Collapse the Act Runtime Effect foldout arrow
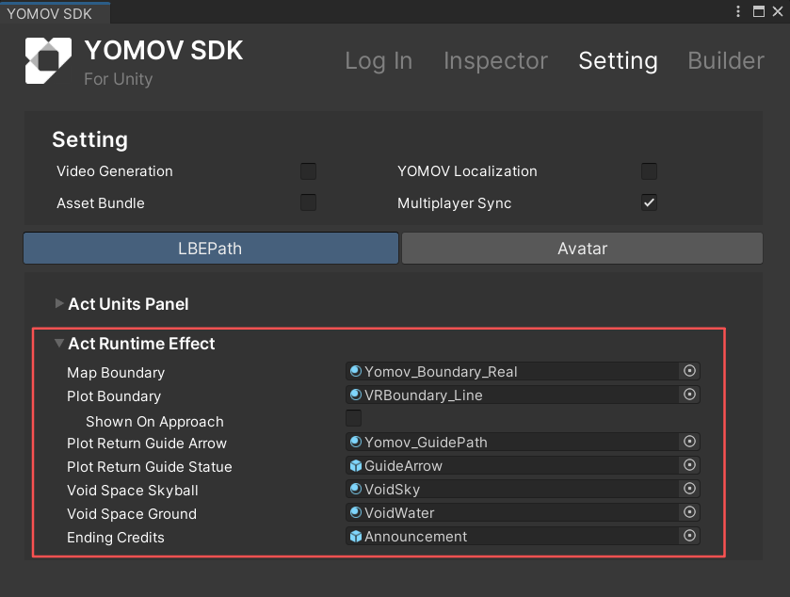 click(x=59, y=343)
